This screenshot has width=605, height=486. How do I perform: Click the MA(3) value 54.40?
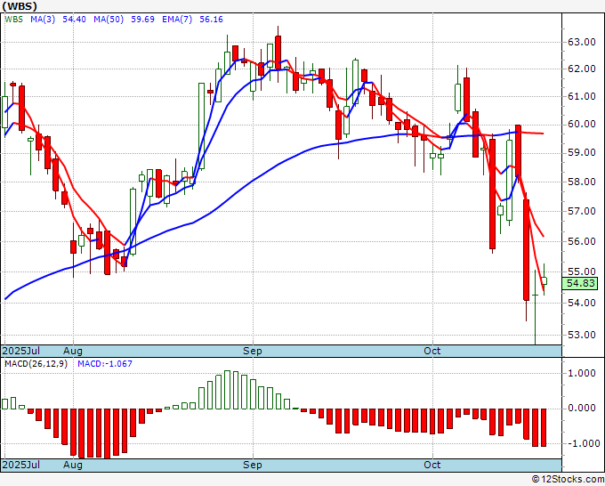(74, 20)
